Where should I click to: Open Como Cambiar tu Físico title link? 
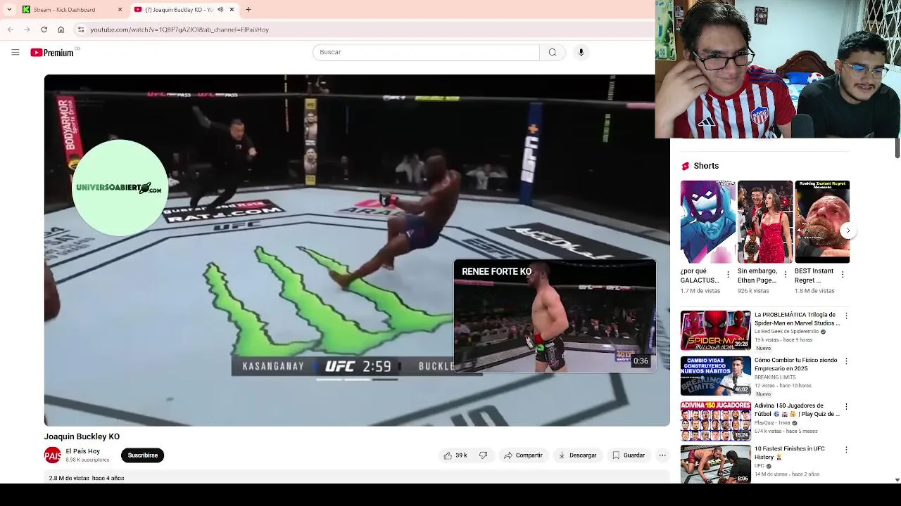click(795, 364)
